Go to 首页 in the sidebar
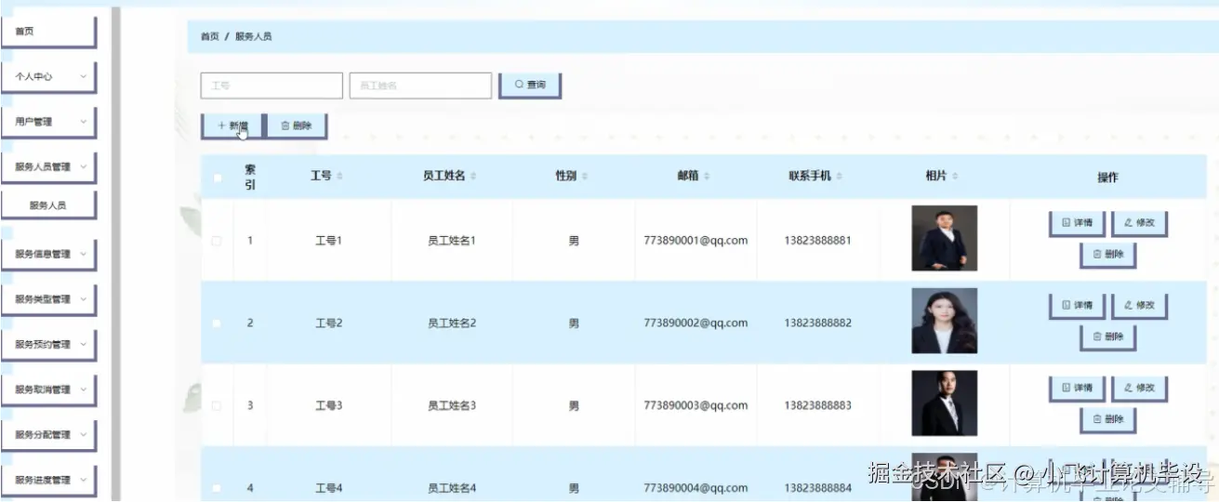Image resolution: width=1219 pixels, height=502 pixels. (x=48, y=32)
